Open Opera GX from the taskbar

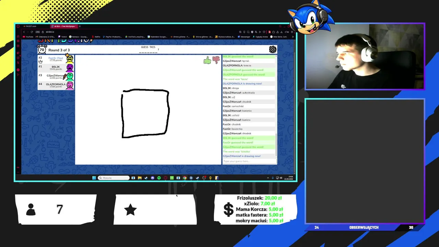pyautogui.click(x=165, y=178)
